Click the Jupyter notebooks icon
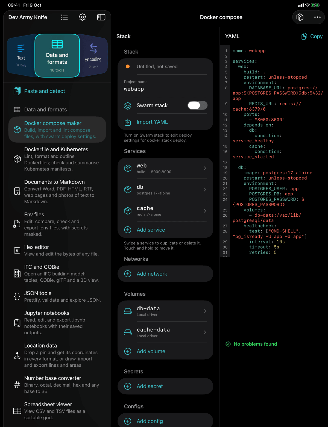Image resolution: width=328 pixels, height=427 pixels. tap(17, 323)
